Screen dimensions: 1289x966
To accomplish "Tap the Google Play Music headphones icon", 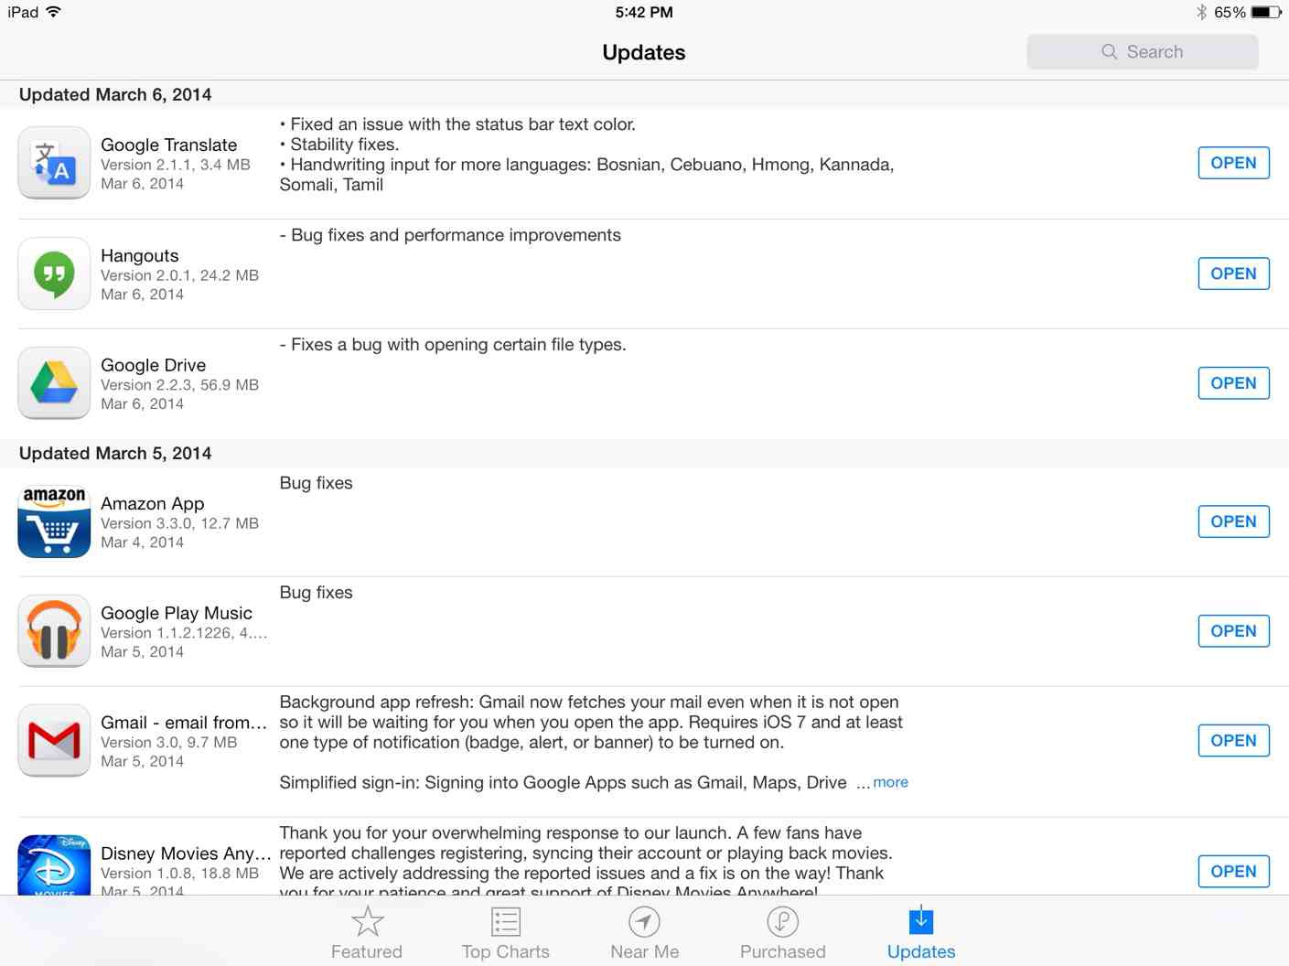I will tap(54, 631).
